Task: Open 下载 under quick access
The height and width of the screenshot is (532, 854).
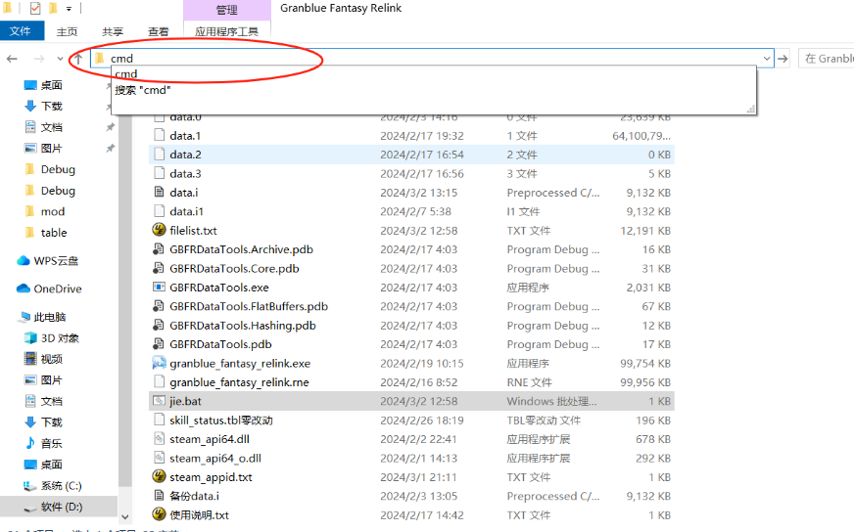Action: [x=43, y=106]
